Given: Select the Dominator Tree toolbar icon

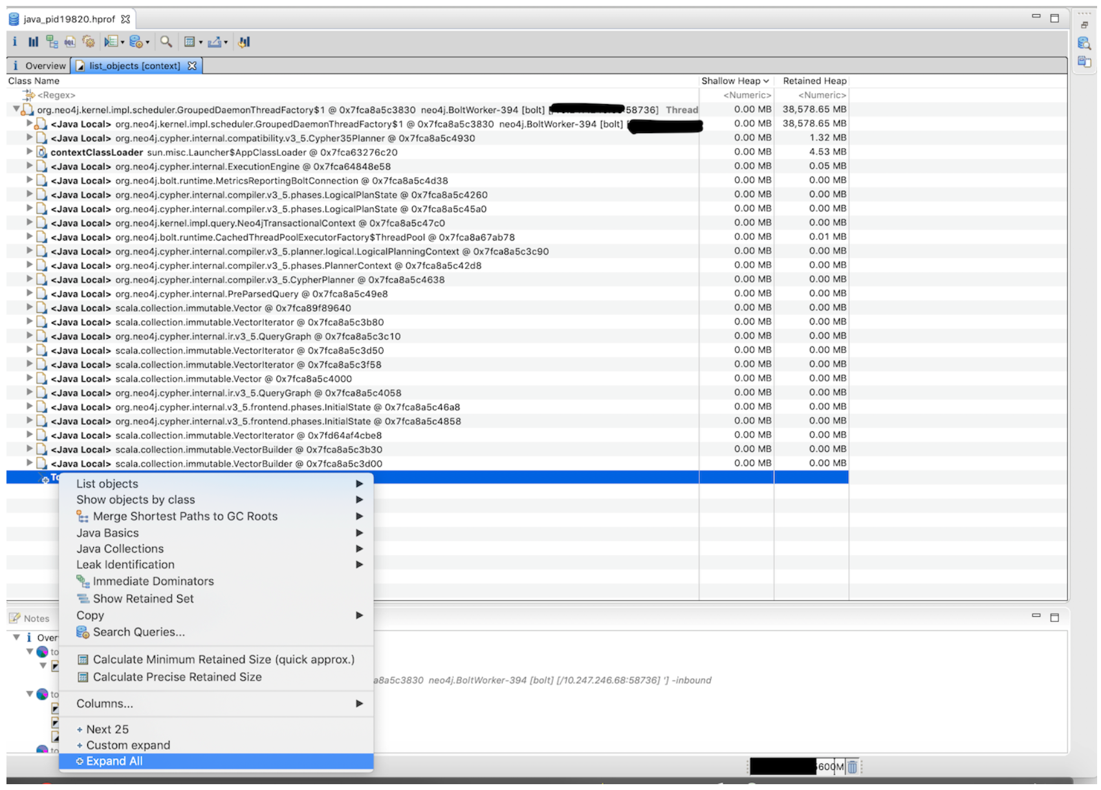Looking at the screenshot, I should click(53, 42).
